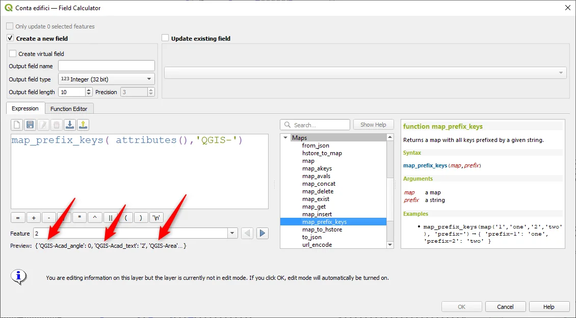This screenshot has width=576, height=318.
Task: Increase Output field length with stepper
Action: 89,90
